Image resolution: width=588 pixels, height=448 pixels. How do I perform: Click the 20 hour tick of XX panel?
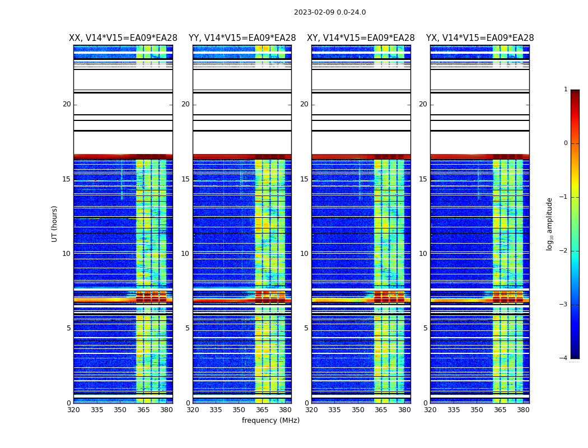click(x=67, y=104)
